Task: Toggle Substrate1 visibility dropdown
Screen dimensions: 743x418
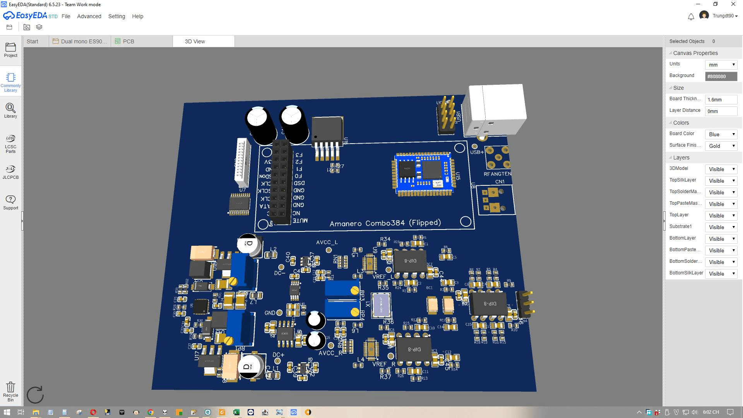Action: click(x=721, y=227)
